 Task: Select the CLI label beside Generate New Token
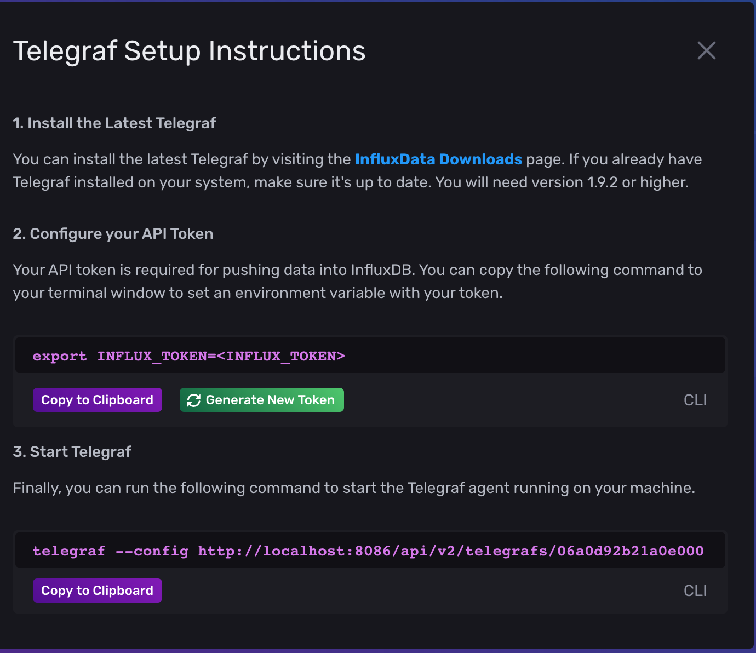[x=695, y=400]
